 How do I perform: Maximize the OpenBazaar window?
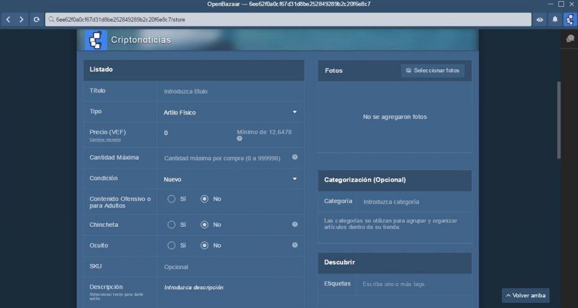[x=561, y=4]
